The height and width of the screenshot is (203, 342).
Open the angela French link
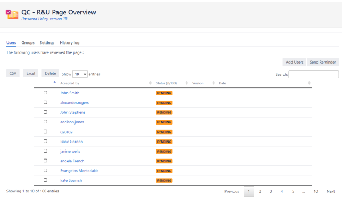72,161
